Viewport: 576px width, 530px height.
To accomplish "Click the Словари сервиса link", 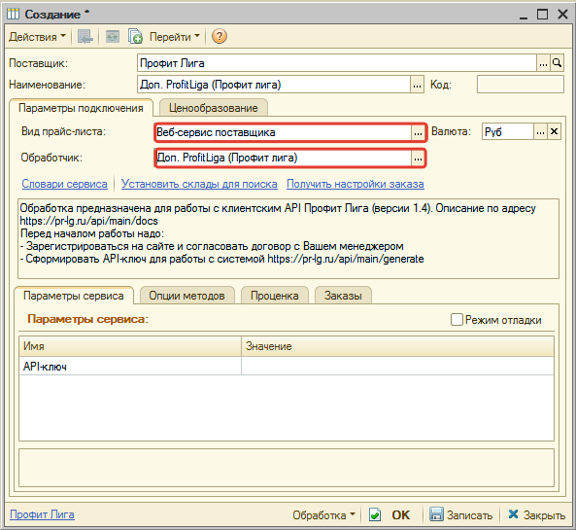I will [65, 184].
